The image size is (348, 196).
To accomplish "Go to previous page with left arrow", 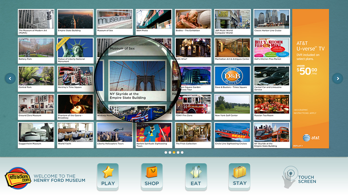I will point(10,78).
